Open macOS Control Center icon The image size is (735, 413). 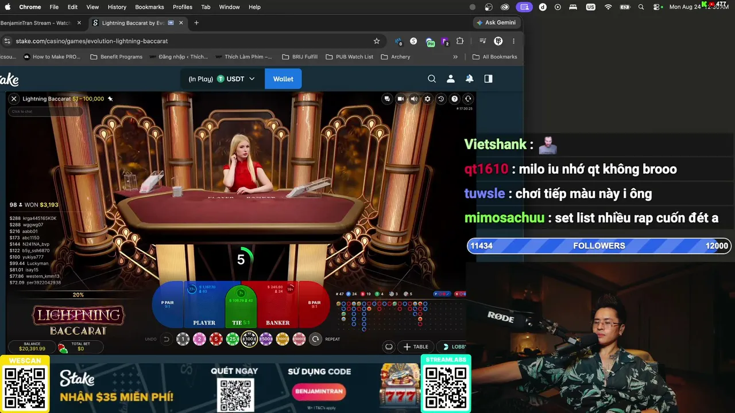[x=657, y=7]
